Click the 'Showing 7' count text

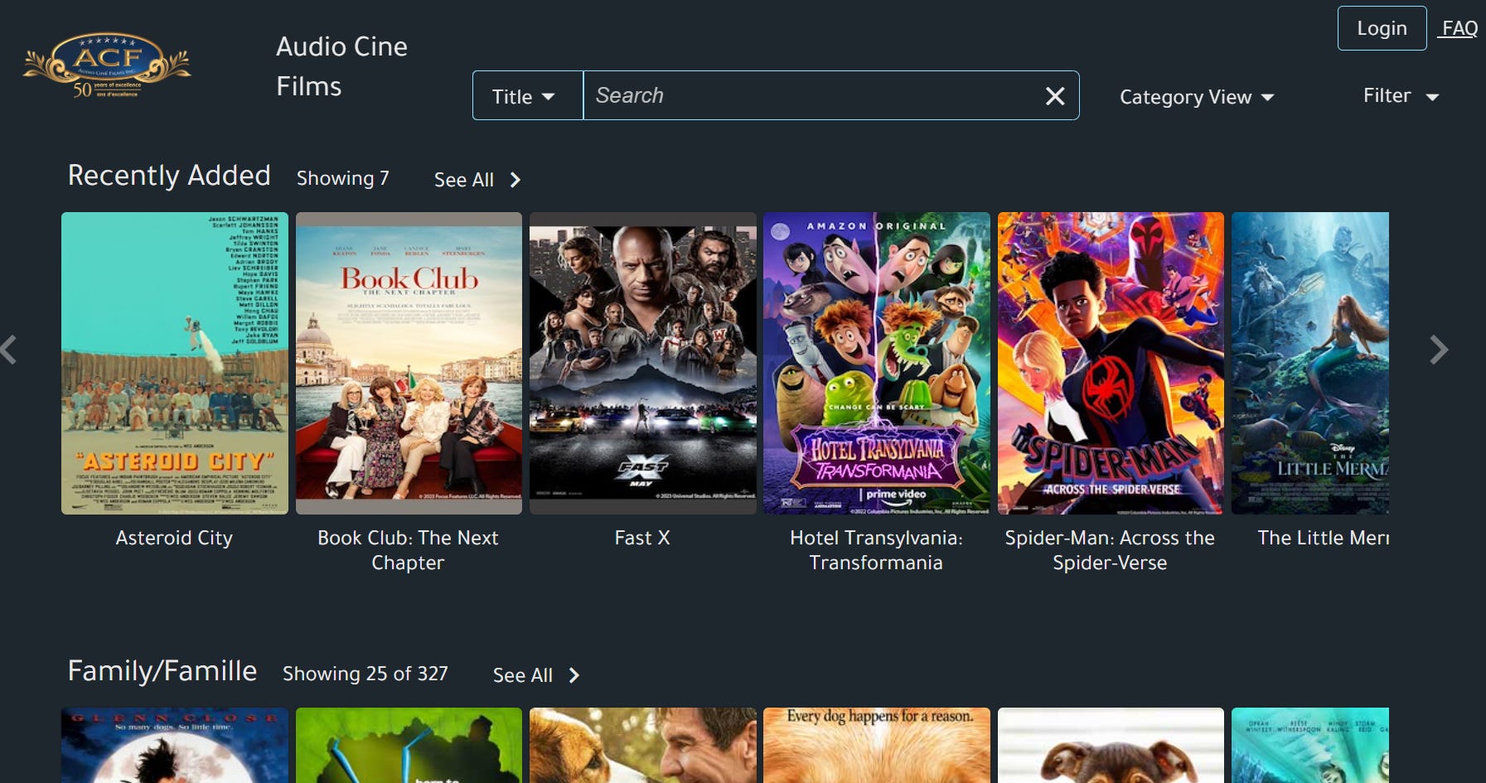(342, 178)
